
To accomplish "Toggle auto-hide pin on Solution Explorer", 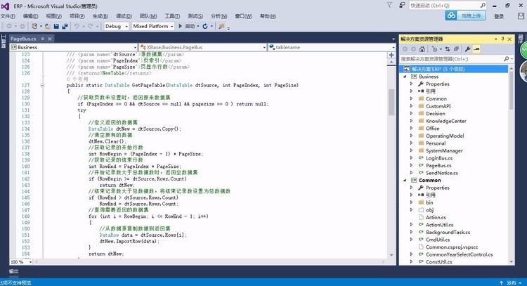I will coord(503,39).
